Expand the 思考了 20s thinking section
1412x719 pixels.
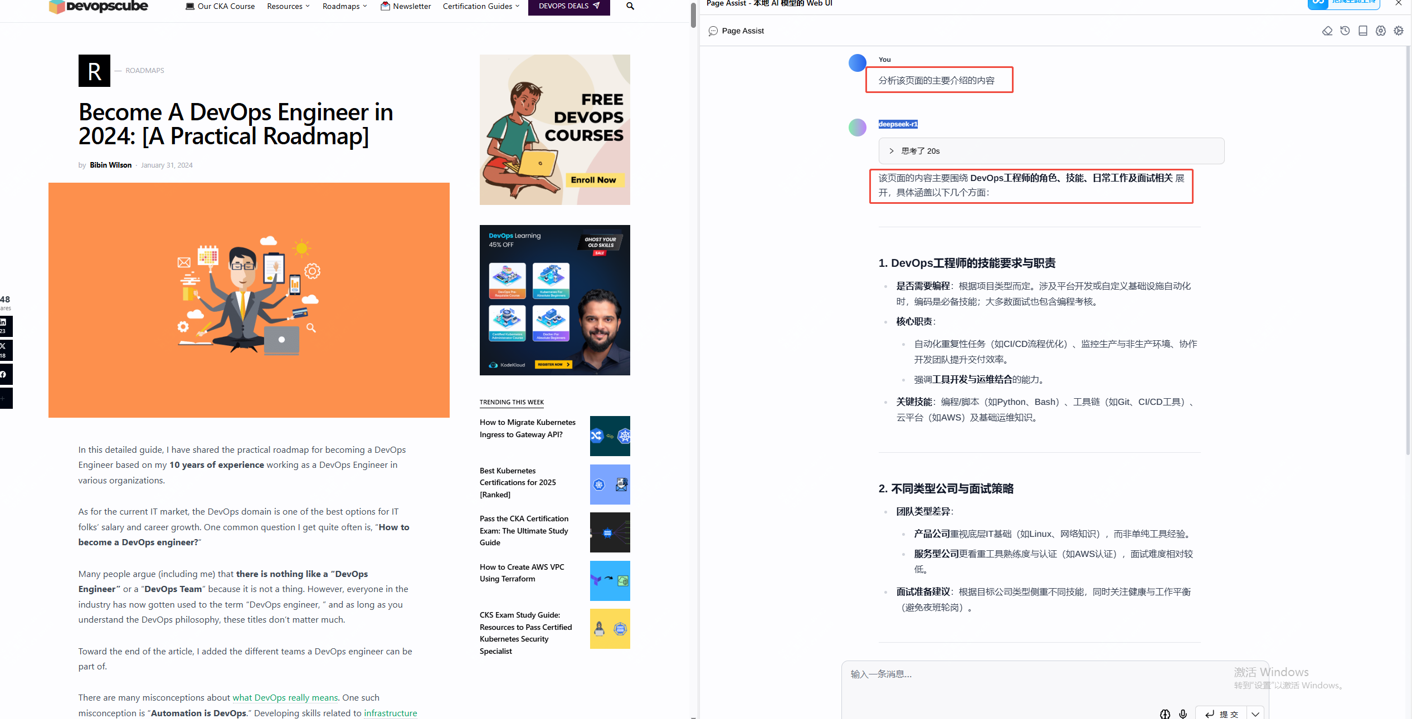(920, 151)
